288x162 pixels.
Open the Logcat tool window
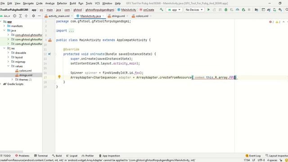coord(72,156)
